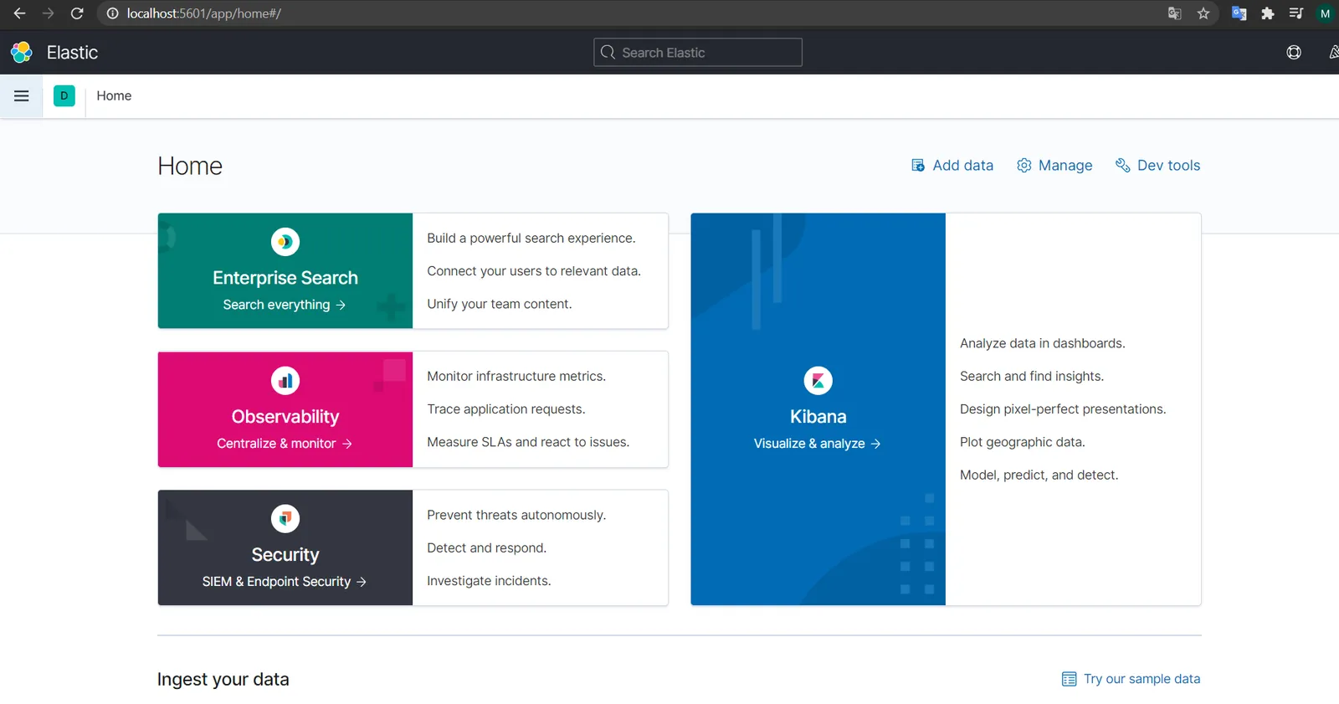Open the help menu lifebuoy icon
Viewport: 1339px width, 704px height.
coord(1294,52)
